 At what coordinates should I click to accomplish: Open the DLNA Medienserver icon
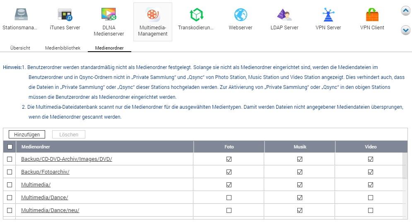(109, 15)
